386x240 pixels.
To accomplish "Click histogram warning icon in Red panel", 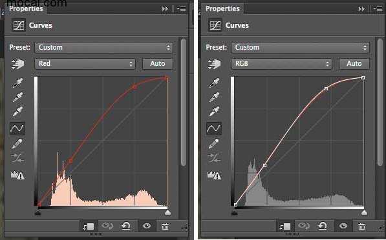I will pos(17,175).
